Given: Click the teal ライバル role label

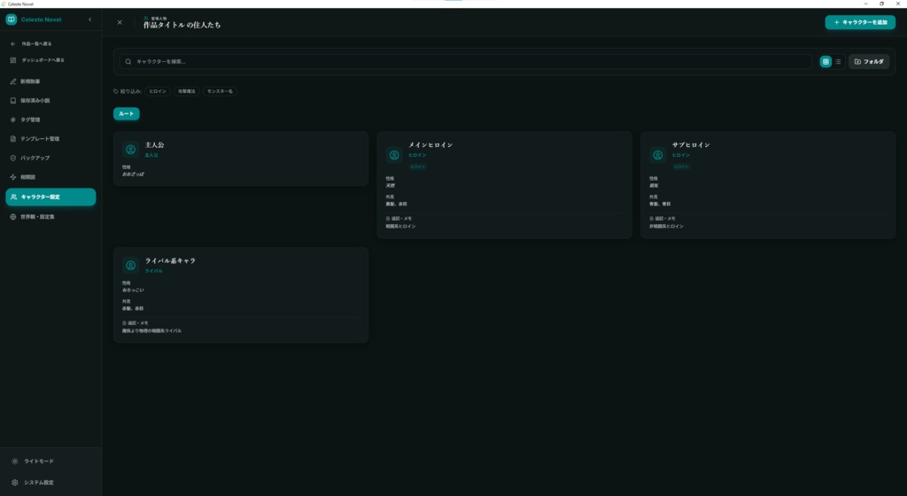Looking at the screenshot, I should (x=153, y=271).
